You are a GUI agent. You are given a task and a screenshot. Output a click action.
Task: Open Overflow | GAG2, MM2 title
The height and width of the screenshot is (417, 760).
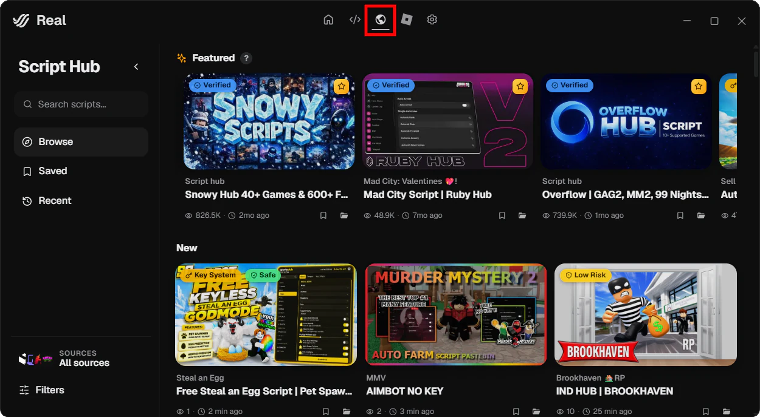coord(626,195)
